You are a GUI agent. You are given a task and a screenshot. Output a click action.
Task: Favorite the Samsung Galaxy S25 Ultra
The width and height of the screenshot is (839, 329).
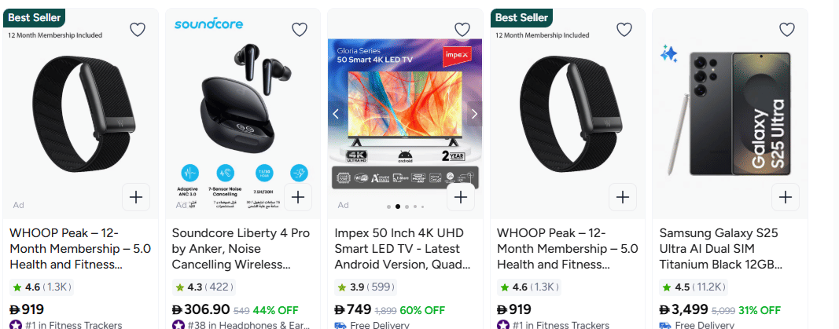[x=786, y=30]
